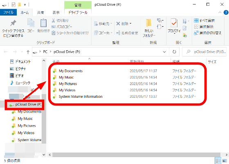This screenshot has height=164, width=229.
Task: Select My Videos in the navigation tree
Action: click(23, 133)
